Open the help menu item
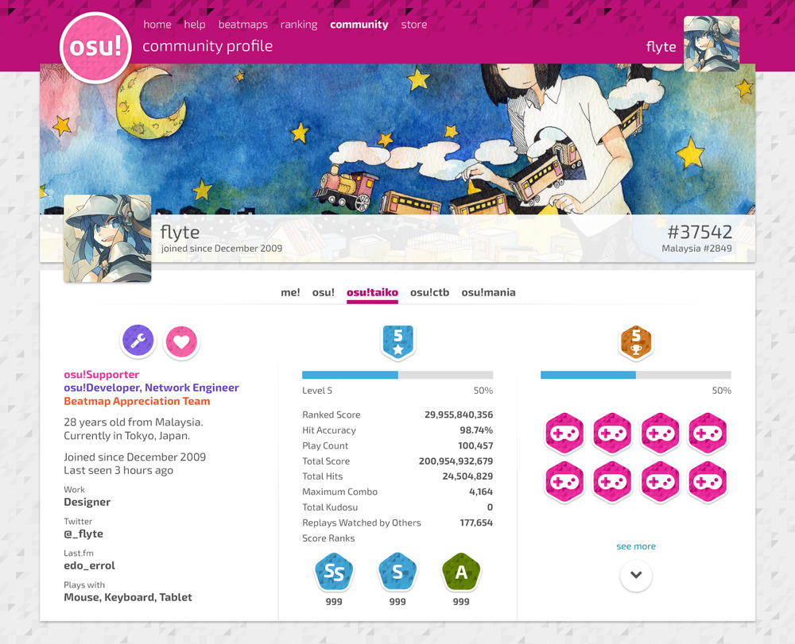795x644 pixels. point(195,25)
